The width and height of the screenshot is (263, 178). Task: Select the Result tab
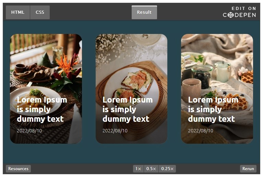click(144, 12)
